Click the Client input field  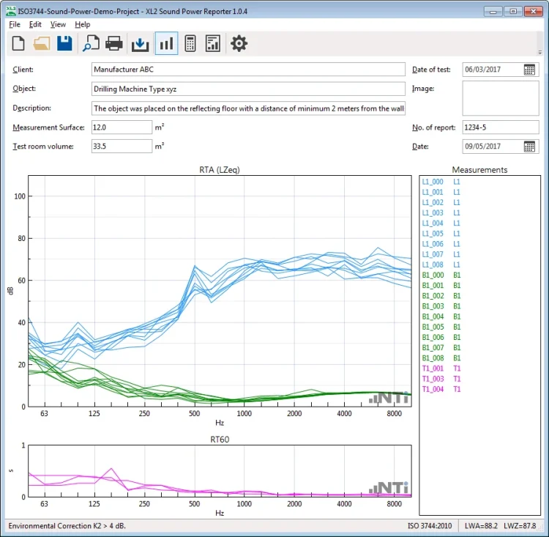(x=248, y=70)
